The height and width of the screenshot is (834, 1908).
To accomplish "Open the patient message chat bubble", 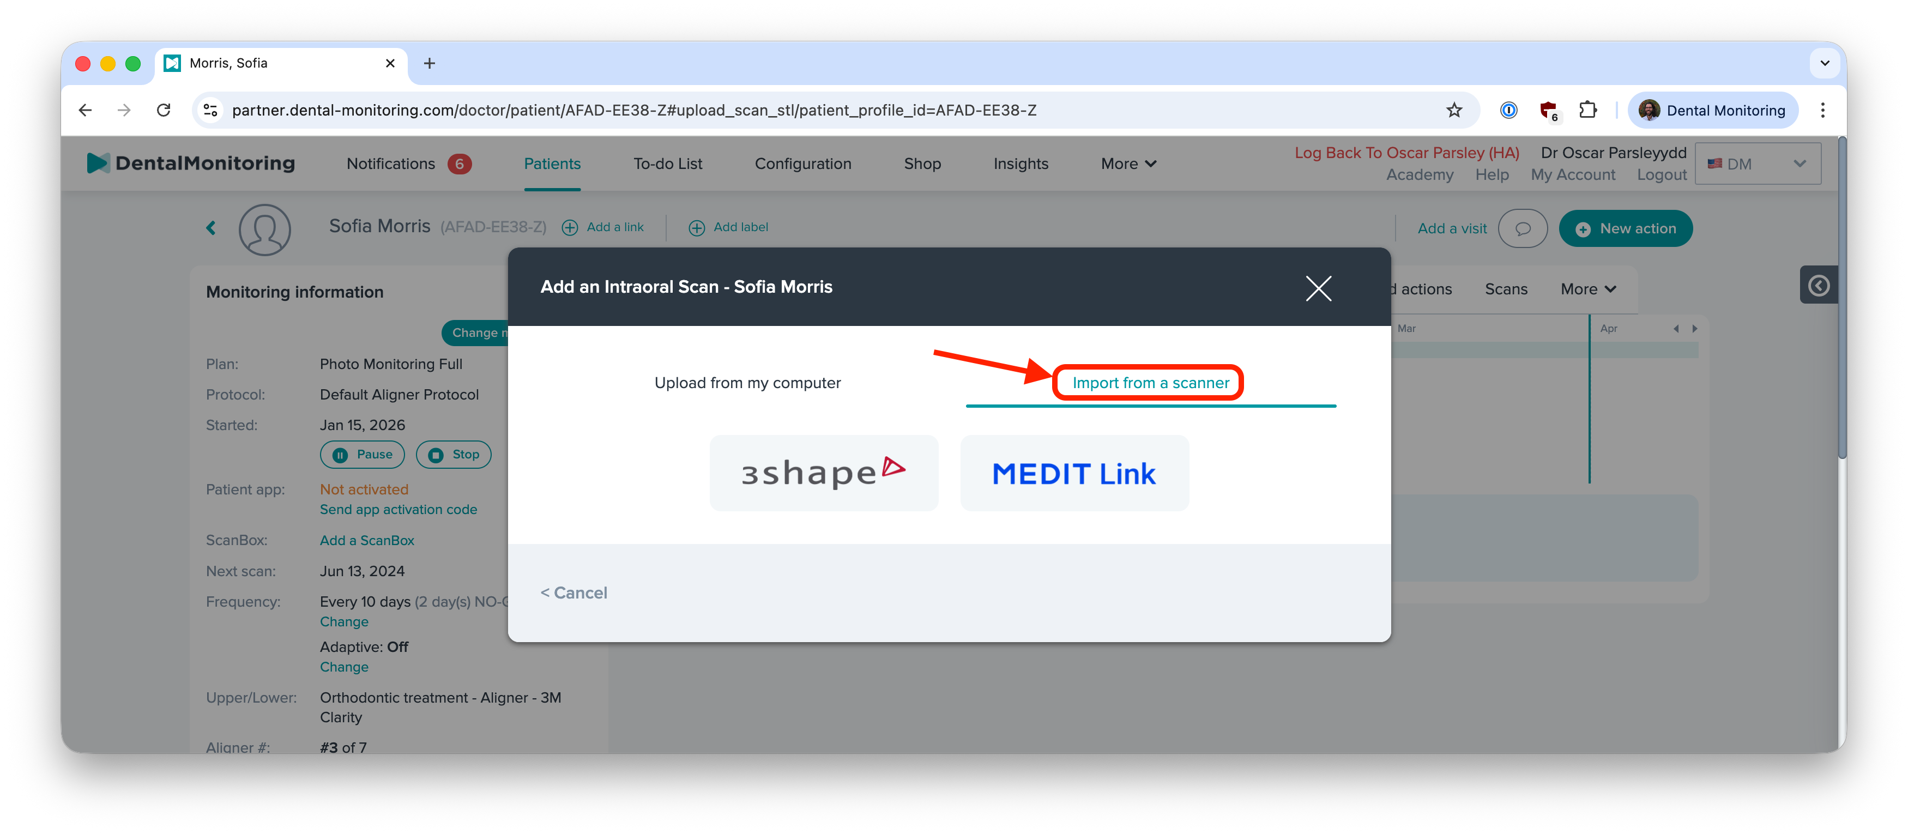I will (1522, 229).
